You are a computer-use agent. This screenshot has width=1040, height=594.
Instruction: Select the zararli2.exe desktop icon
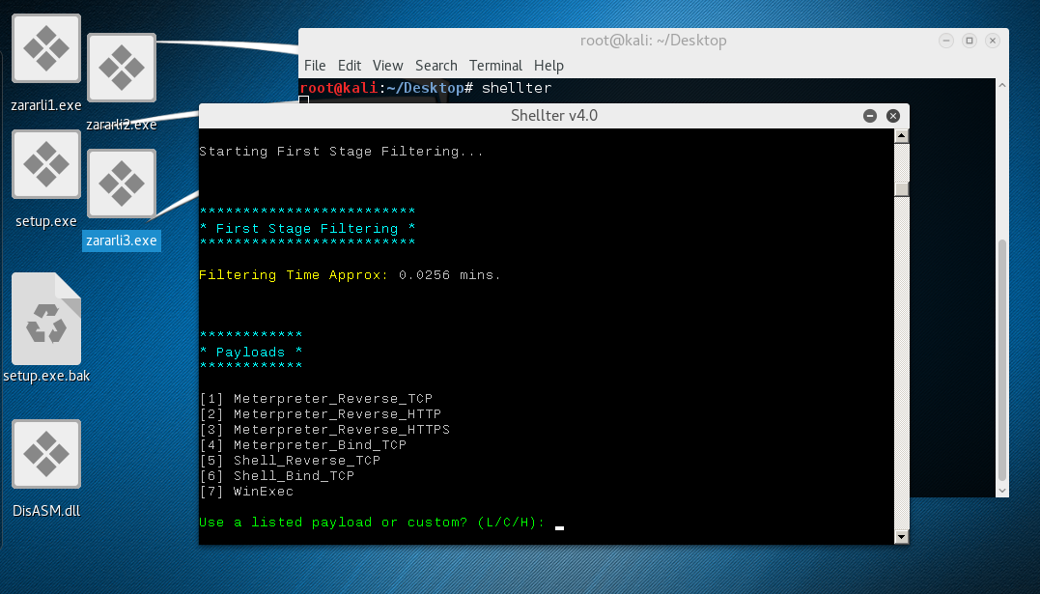pyautogui.click(x=121, y=68)
